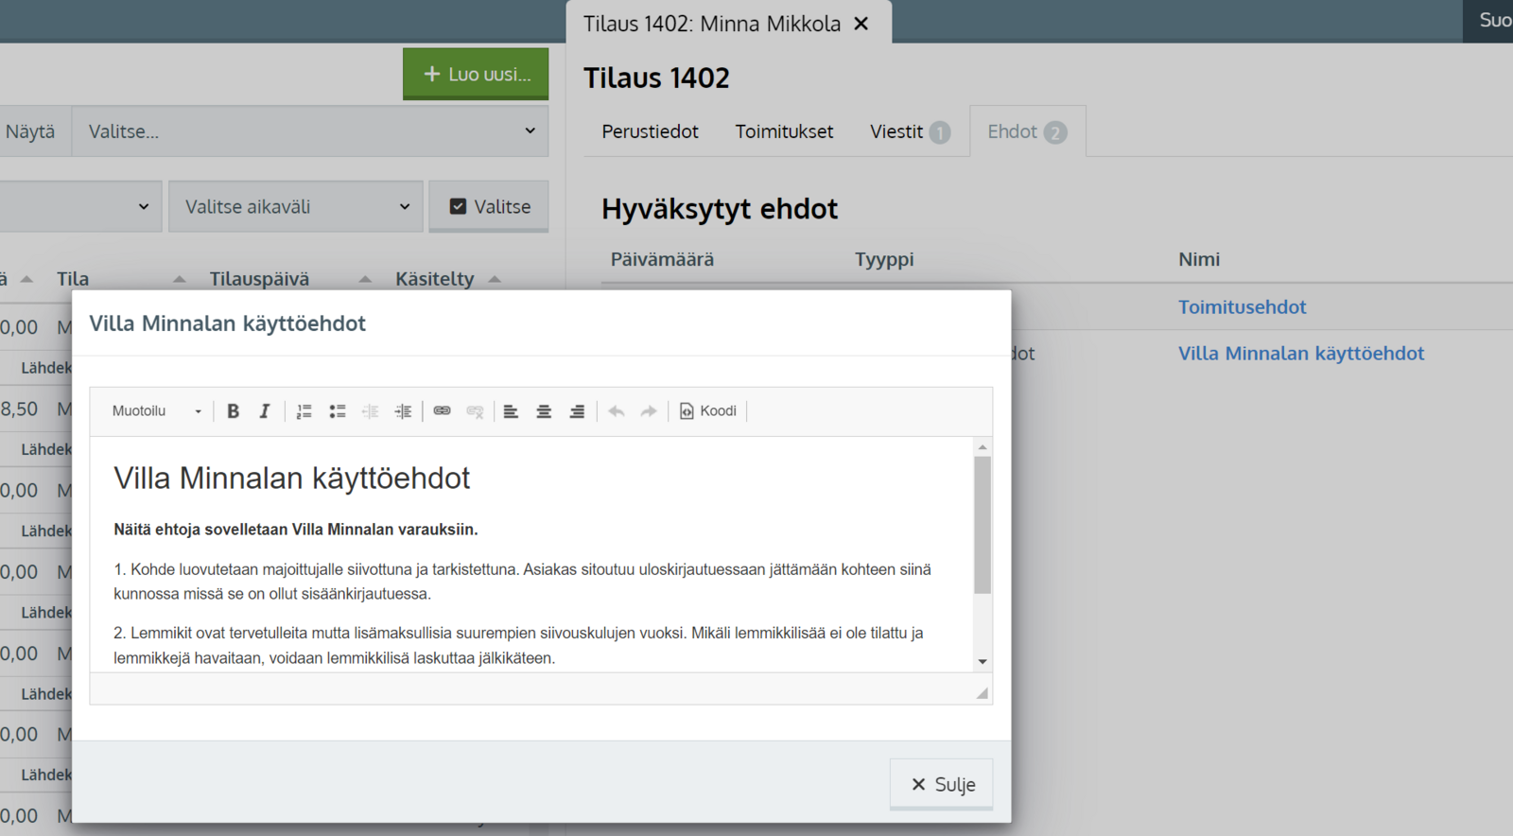
Task: Click the Valitse checkbox button
Action: coord(489,206)
